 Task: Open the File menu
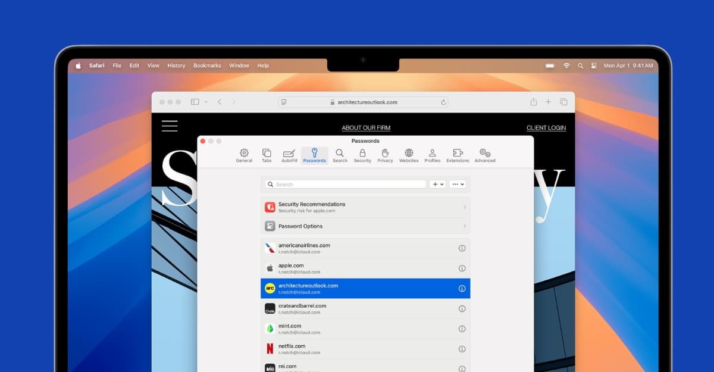pos(117,65)
